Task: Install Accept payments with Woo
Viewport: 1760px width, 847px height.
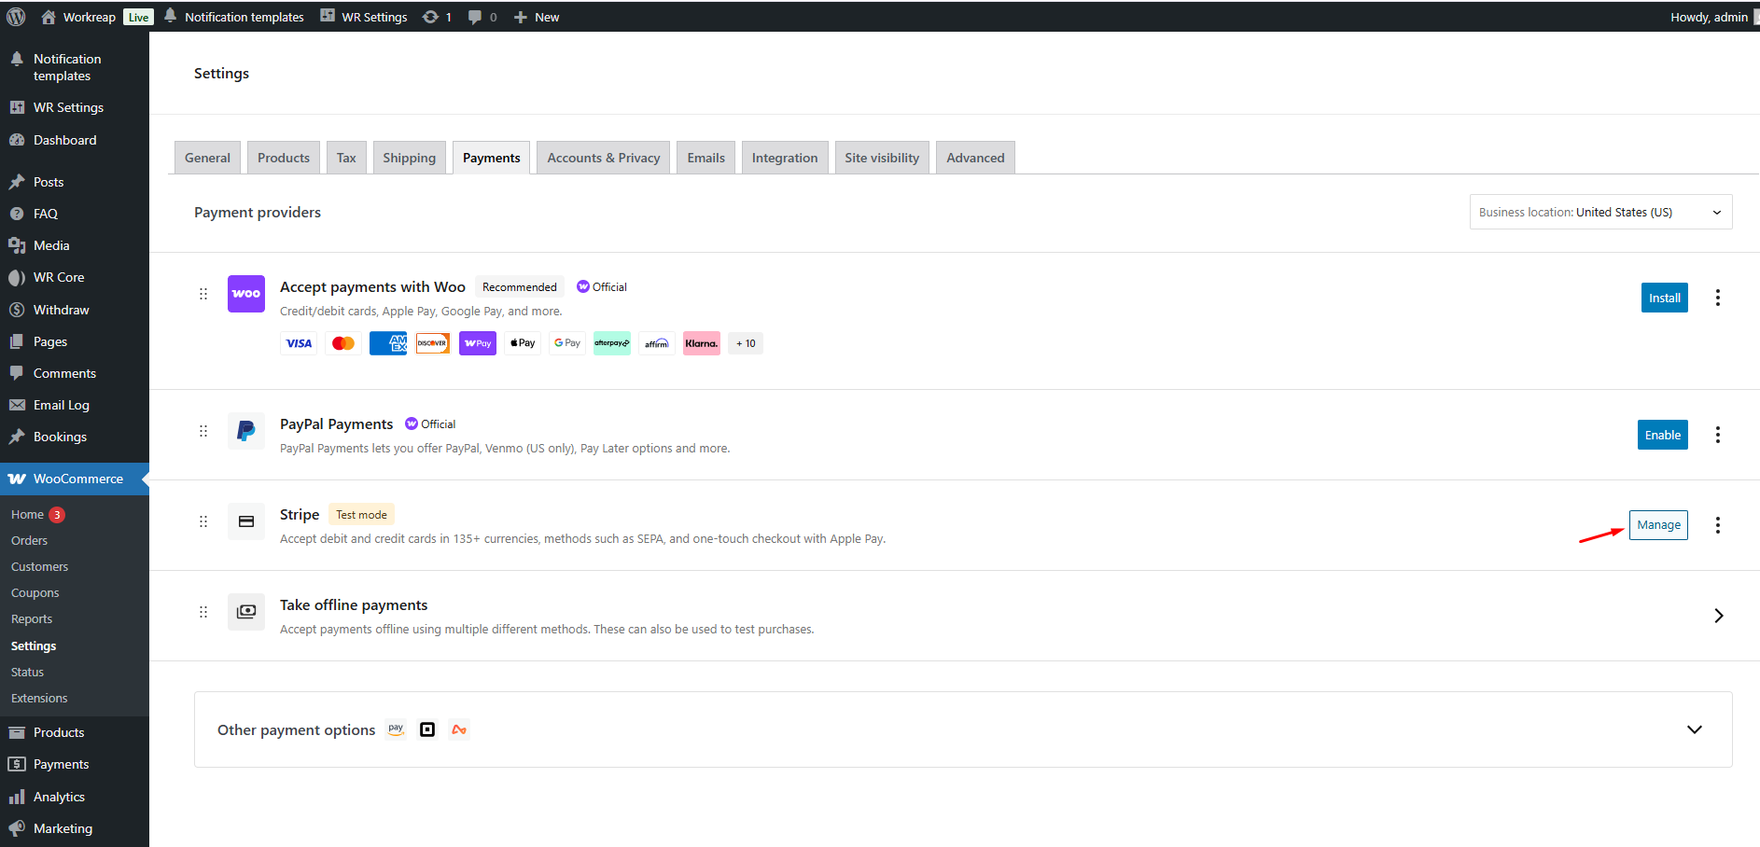Action: 1664,298
